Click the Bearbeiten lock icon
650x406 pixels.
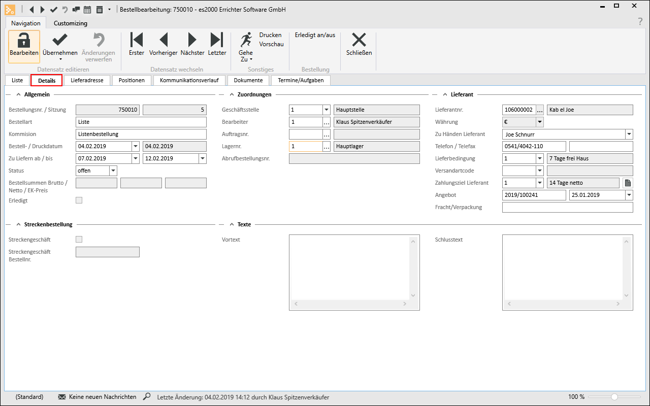coord(24,40)
